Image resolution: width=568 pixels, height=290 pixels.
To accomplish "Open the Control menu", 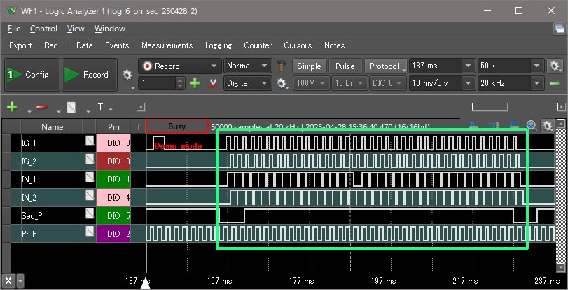I will coord(43,29).
